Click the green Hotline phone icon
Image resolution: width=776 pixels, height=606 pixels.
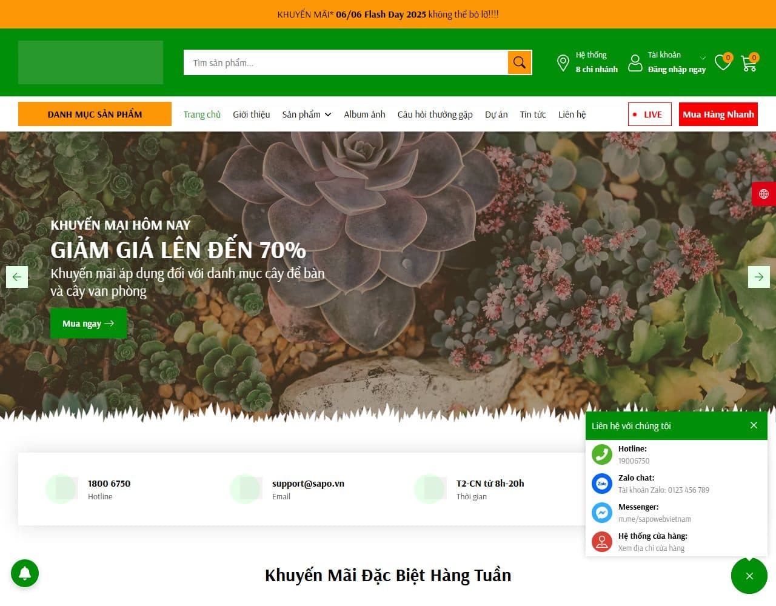[602, 454]
